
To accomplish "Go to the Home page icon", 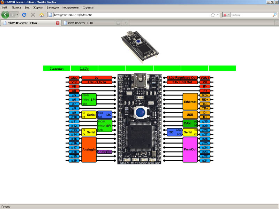I will (x=42, y=15).
